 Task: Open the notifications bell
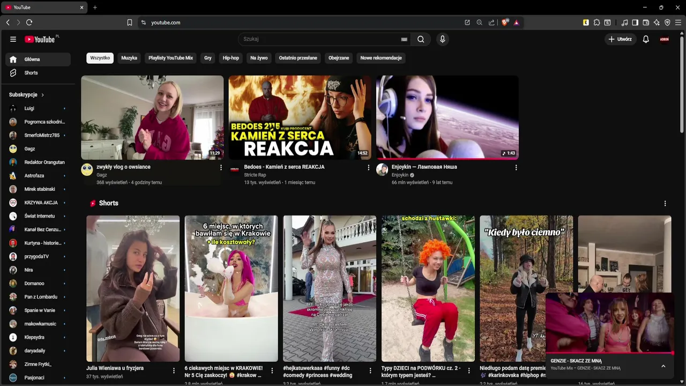point(646,39)
